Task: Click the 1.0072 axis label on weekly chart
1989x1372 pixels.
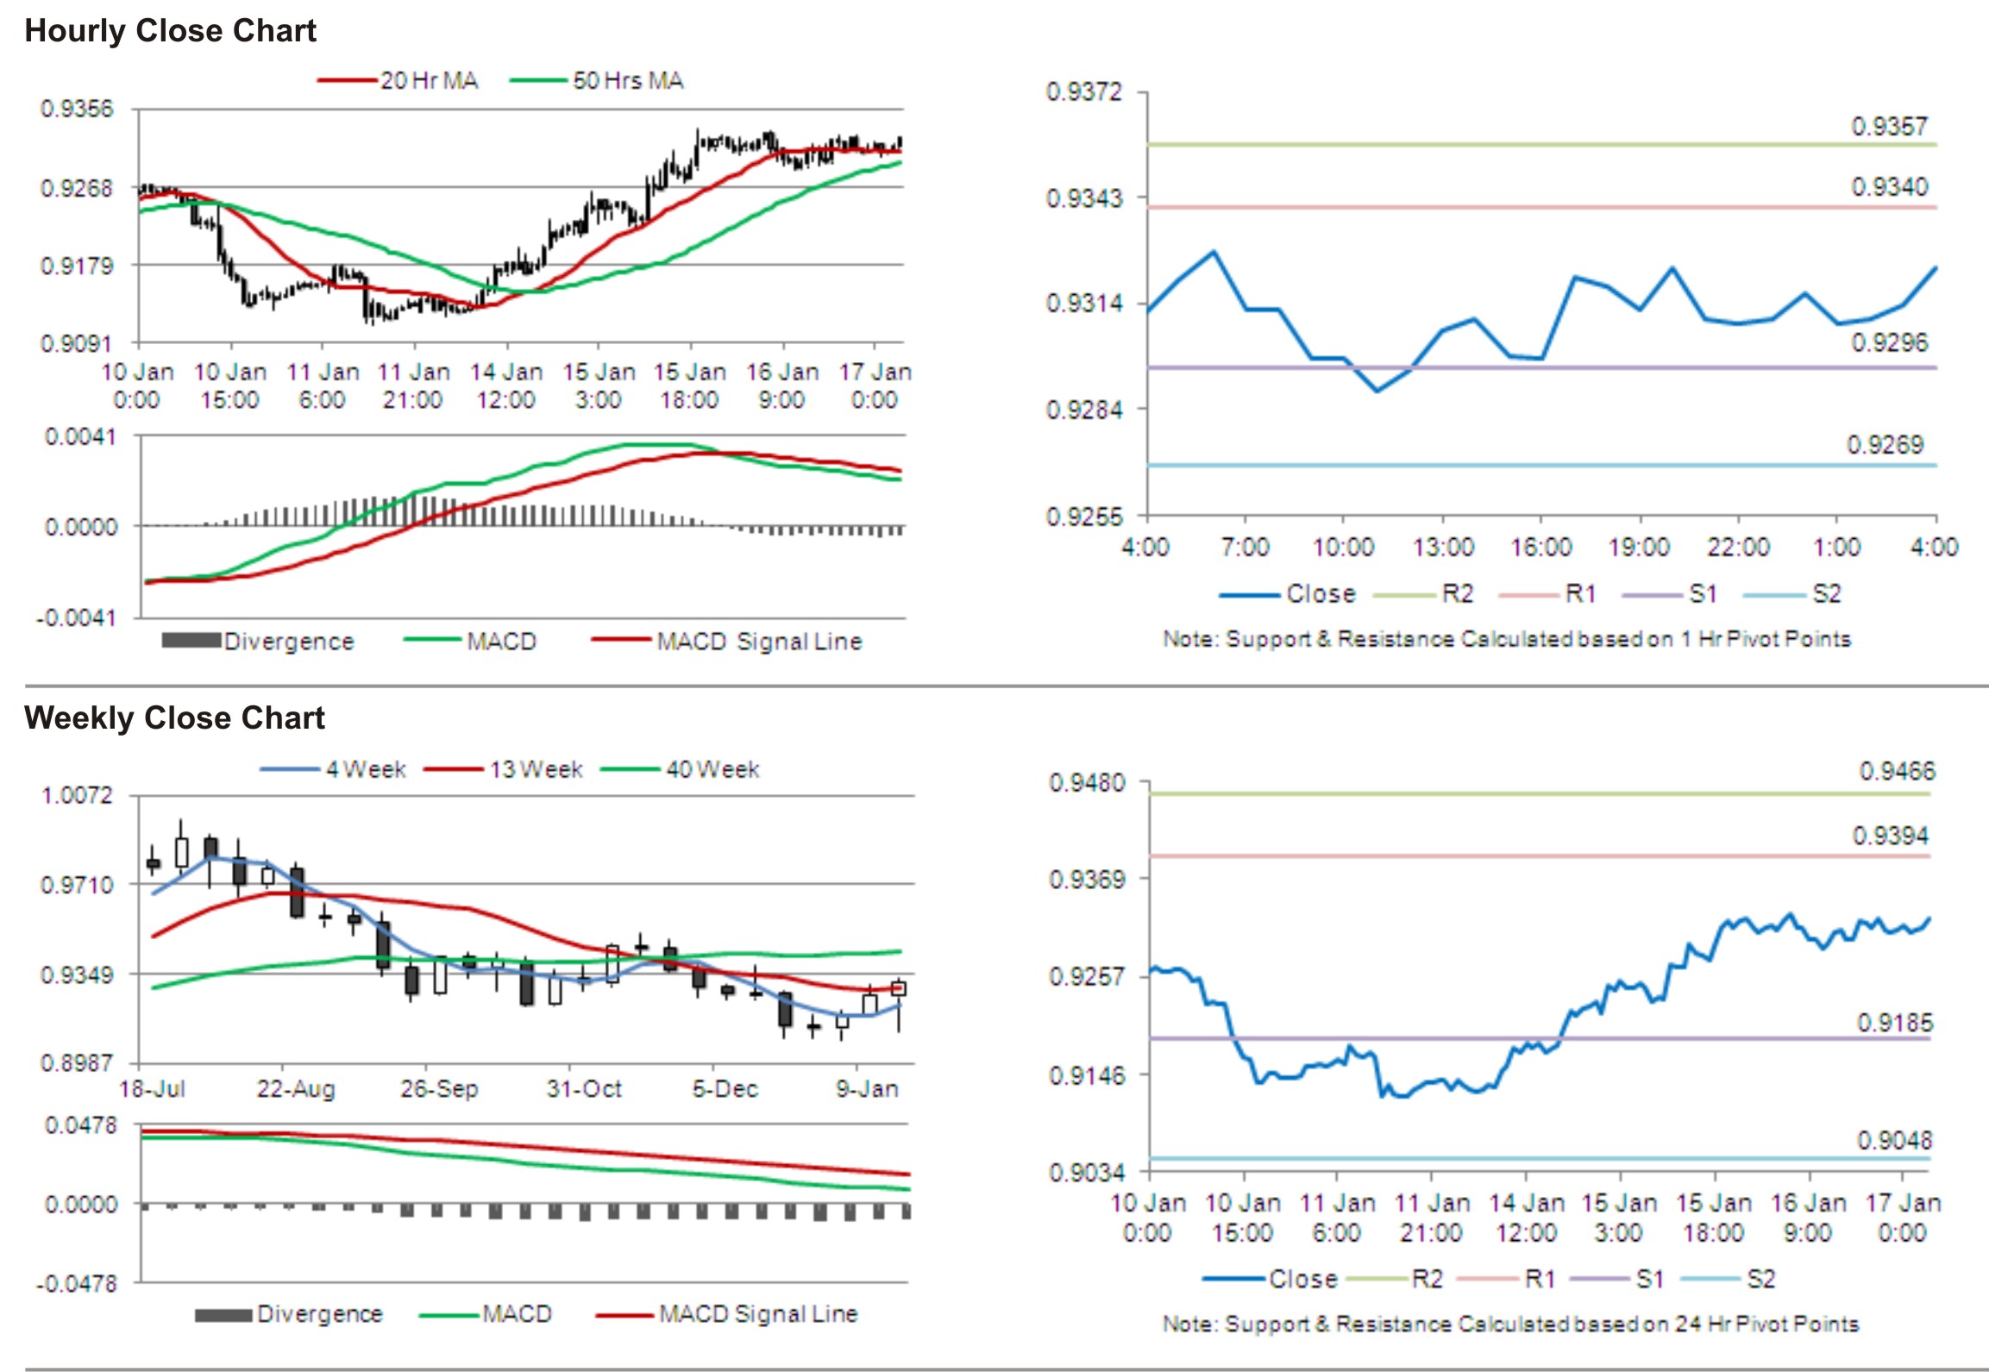Action: (77, 795)
